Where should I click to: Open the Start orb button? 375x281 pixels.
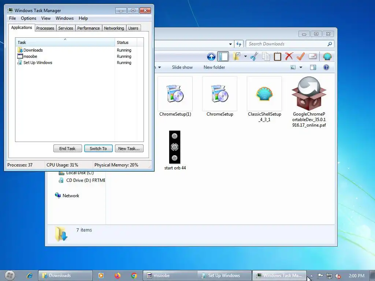(10, 276)
